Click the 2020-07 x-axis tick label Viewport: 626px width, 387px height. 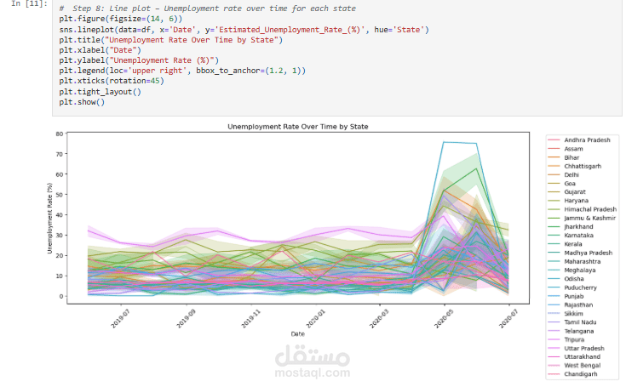click(508, 318)
